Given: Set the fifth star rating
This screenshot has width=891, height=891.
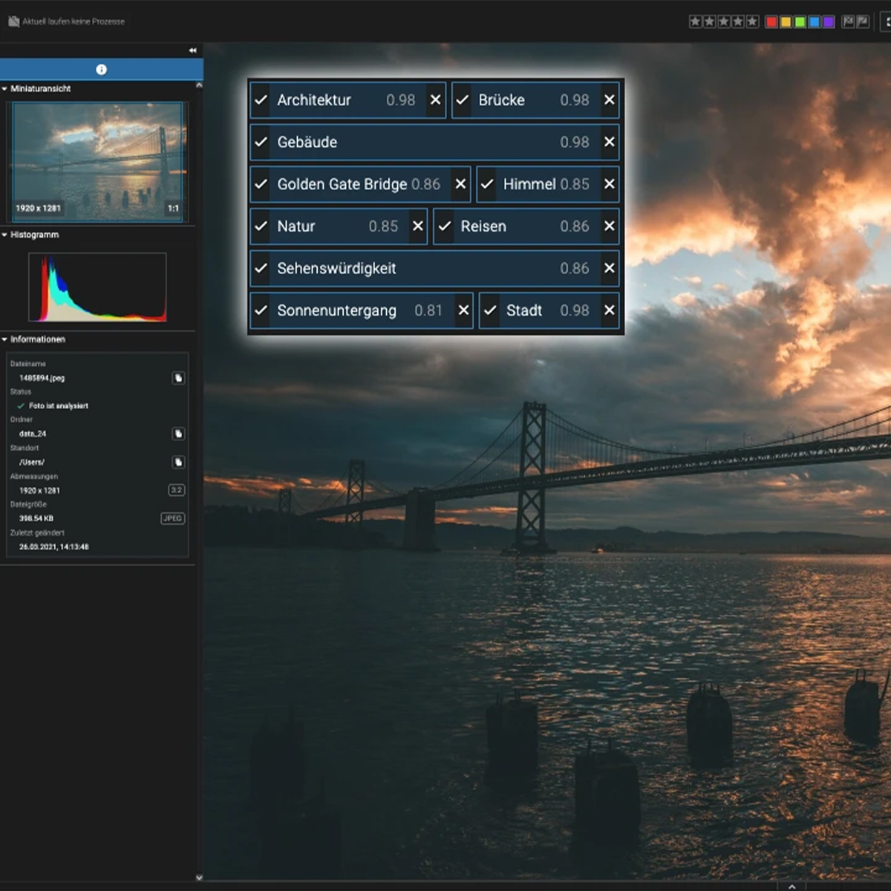Looking at the screenshot, I should (752, 22).
